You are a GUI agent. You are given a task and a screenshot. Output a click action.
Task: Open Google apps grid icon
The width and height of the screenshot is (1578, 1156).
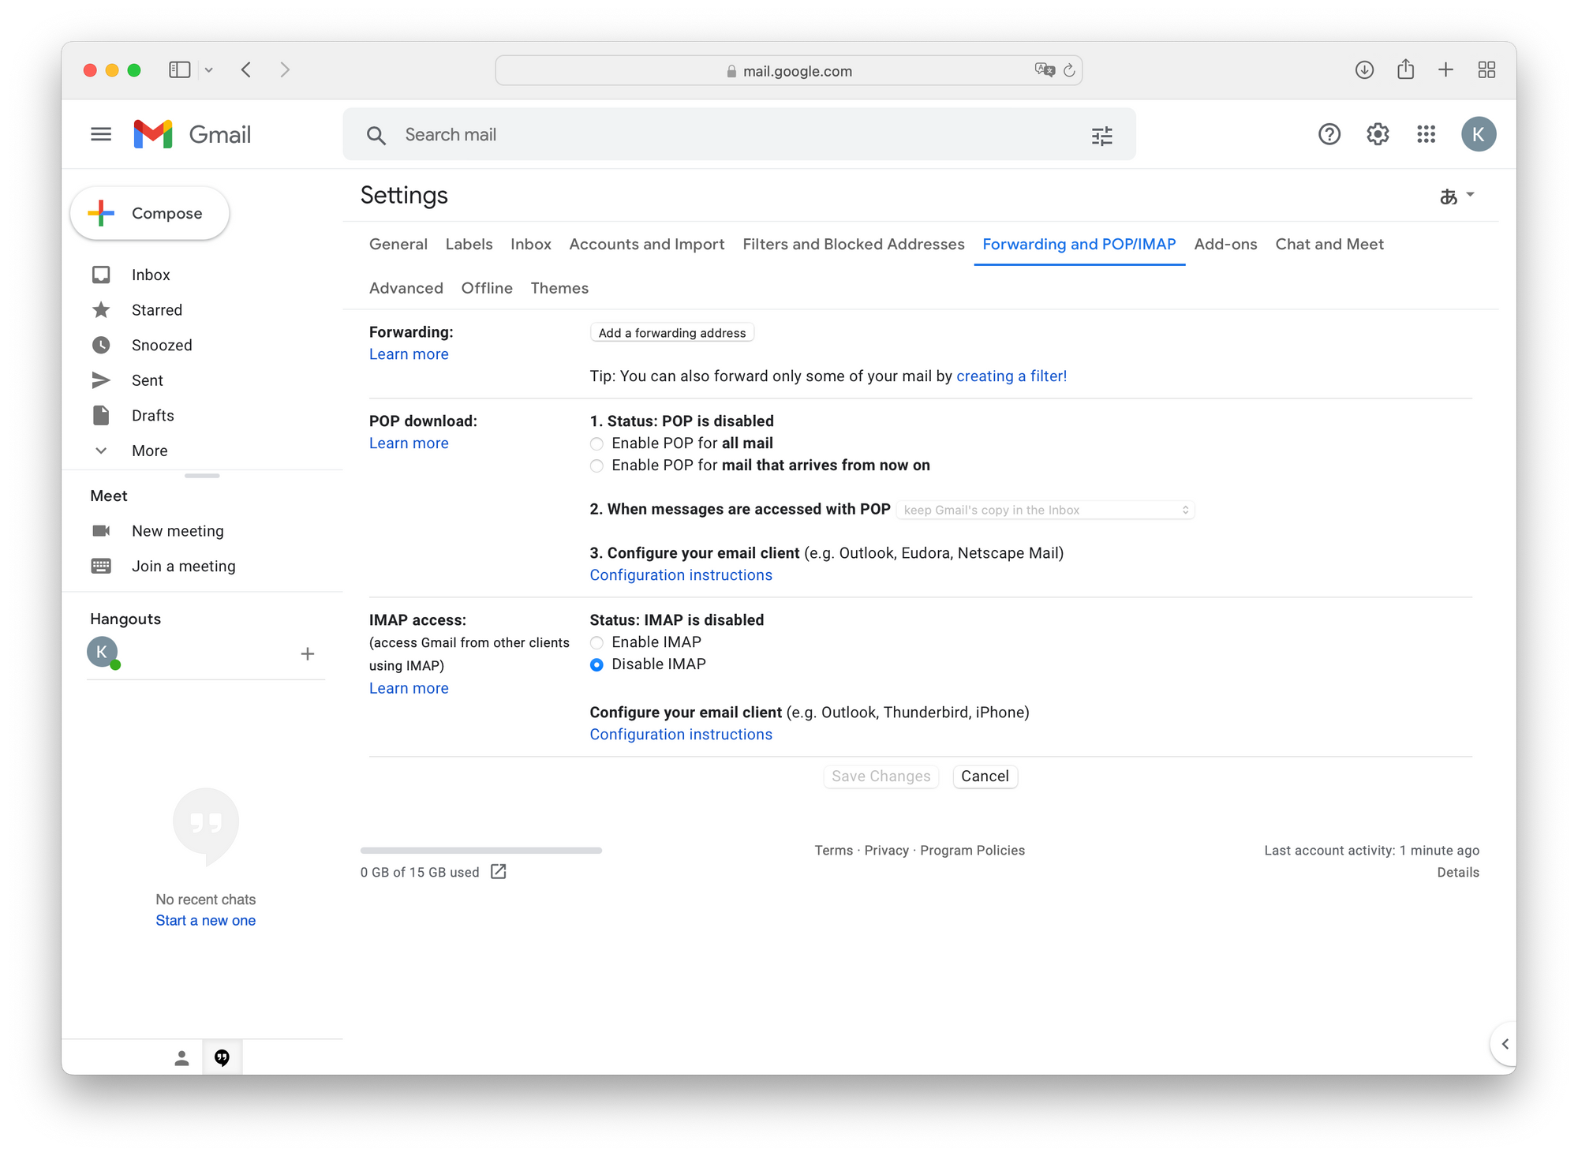tap(1426, 134)
